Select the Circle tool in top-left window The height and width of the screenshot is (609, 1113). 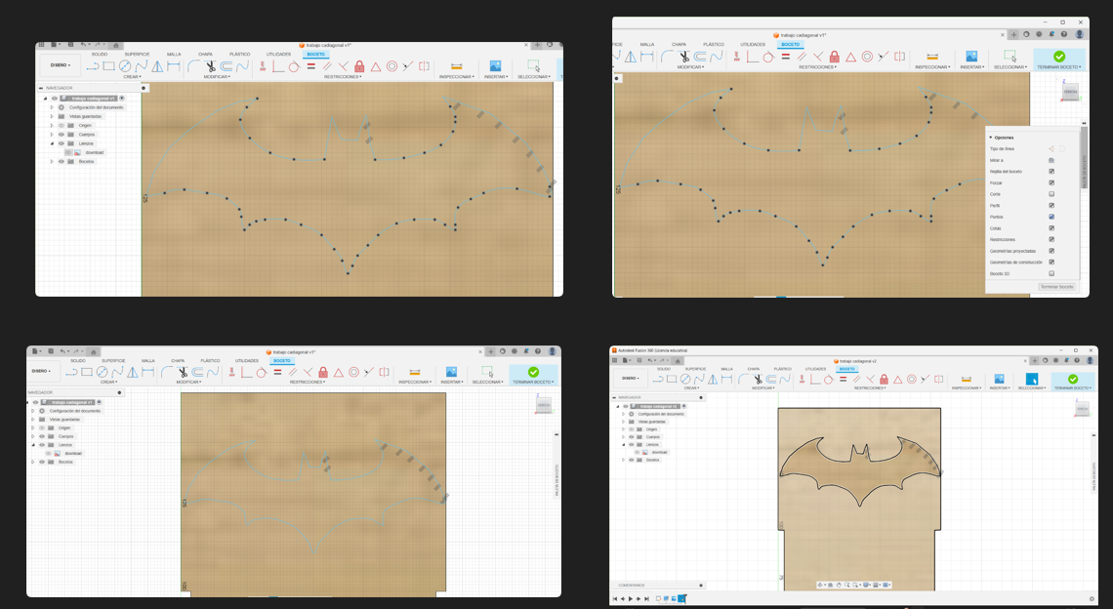(125, 66)
